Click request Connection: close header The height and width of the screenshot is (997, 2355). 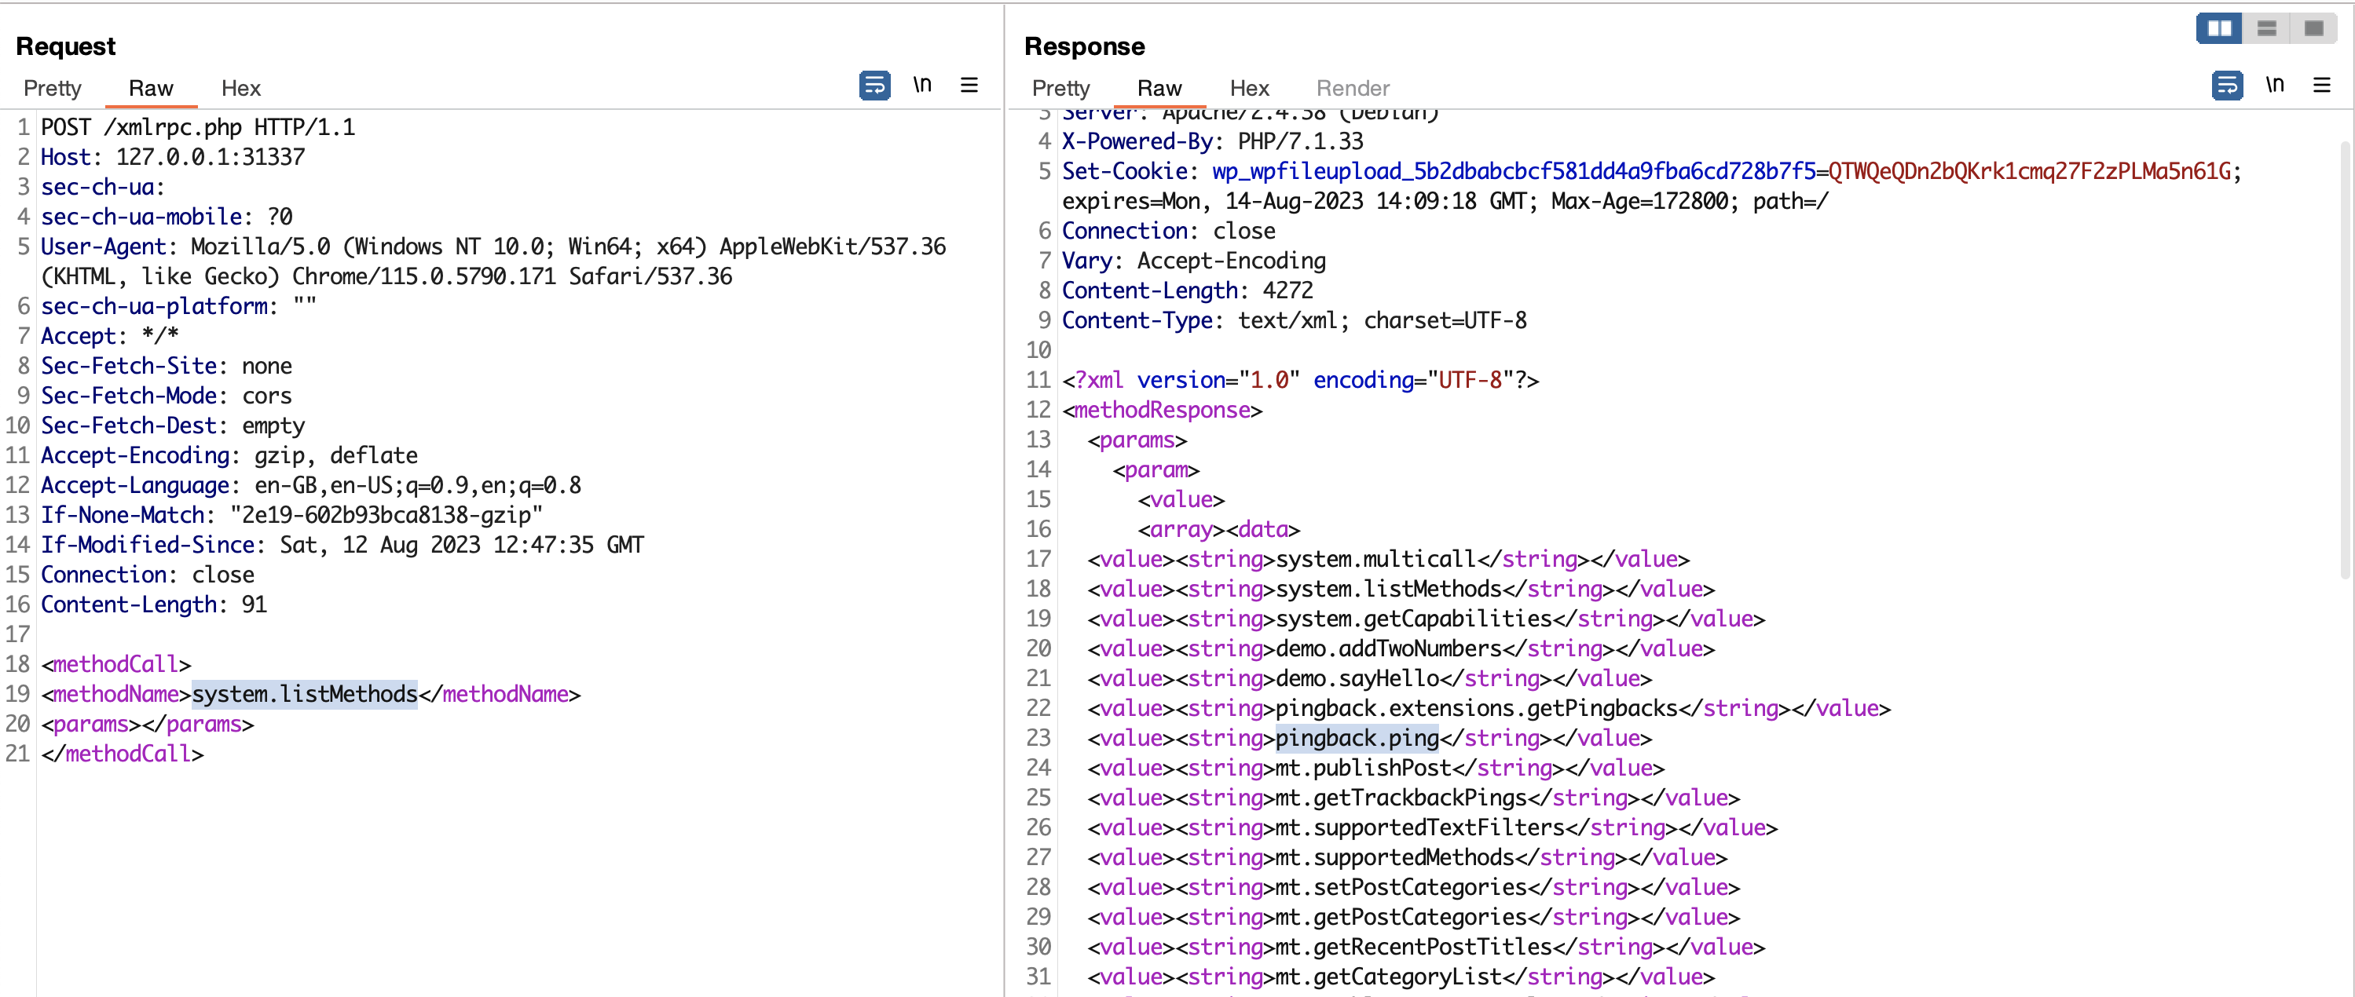(x=147, y=574)
